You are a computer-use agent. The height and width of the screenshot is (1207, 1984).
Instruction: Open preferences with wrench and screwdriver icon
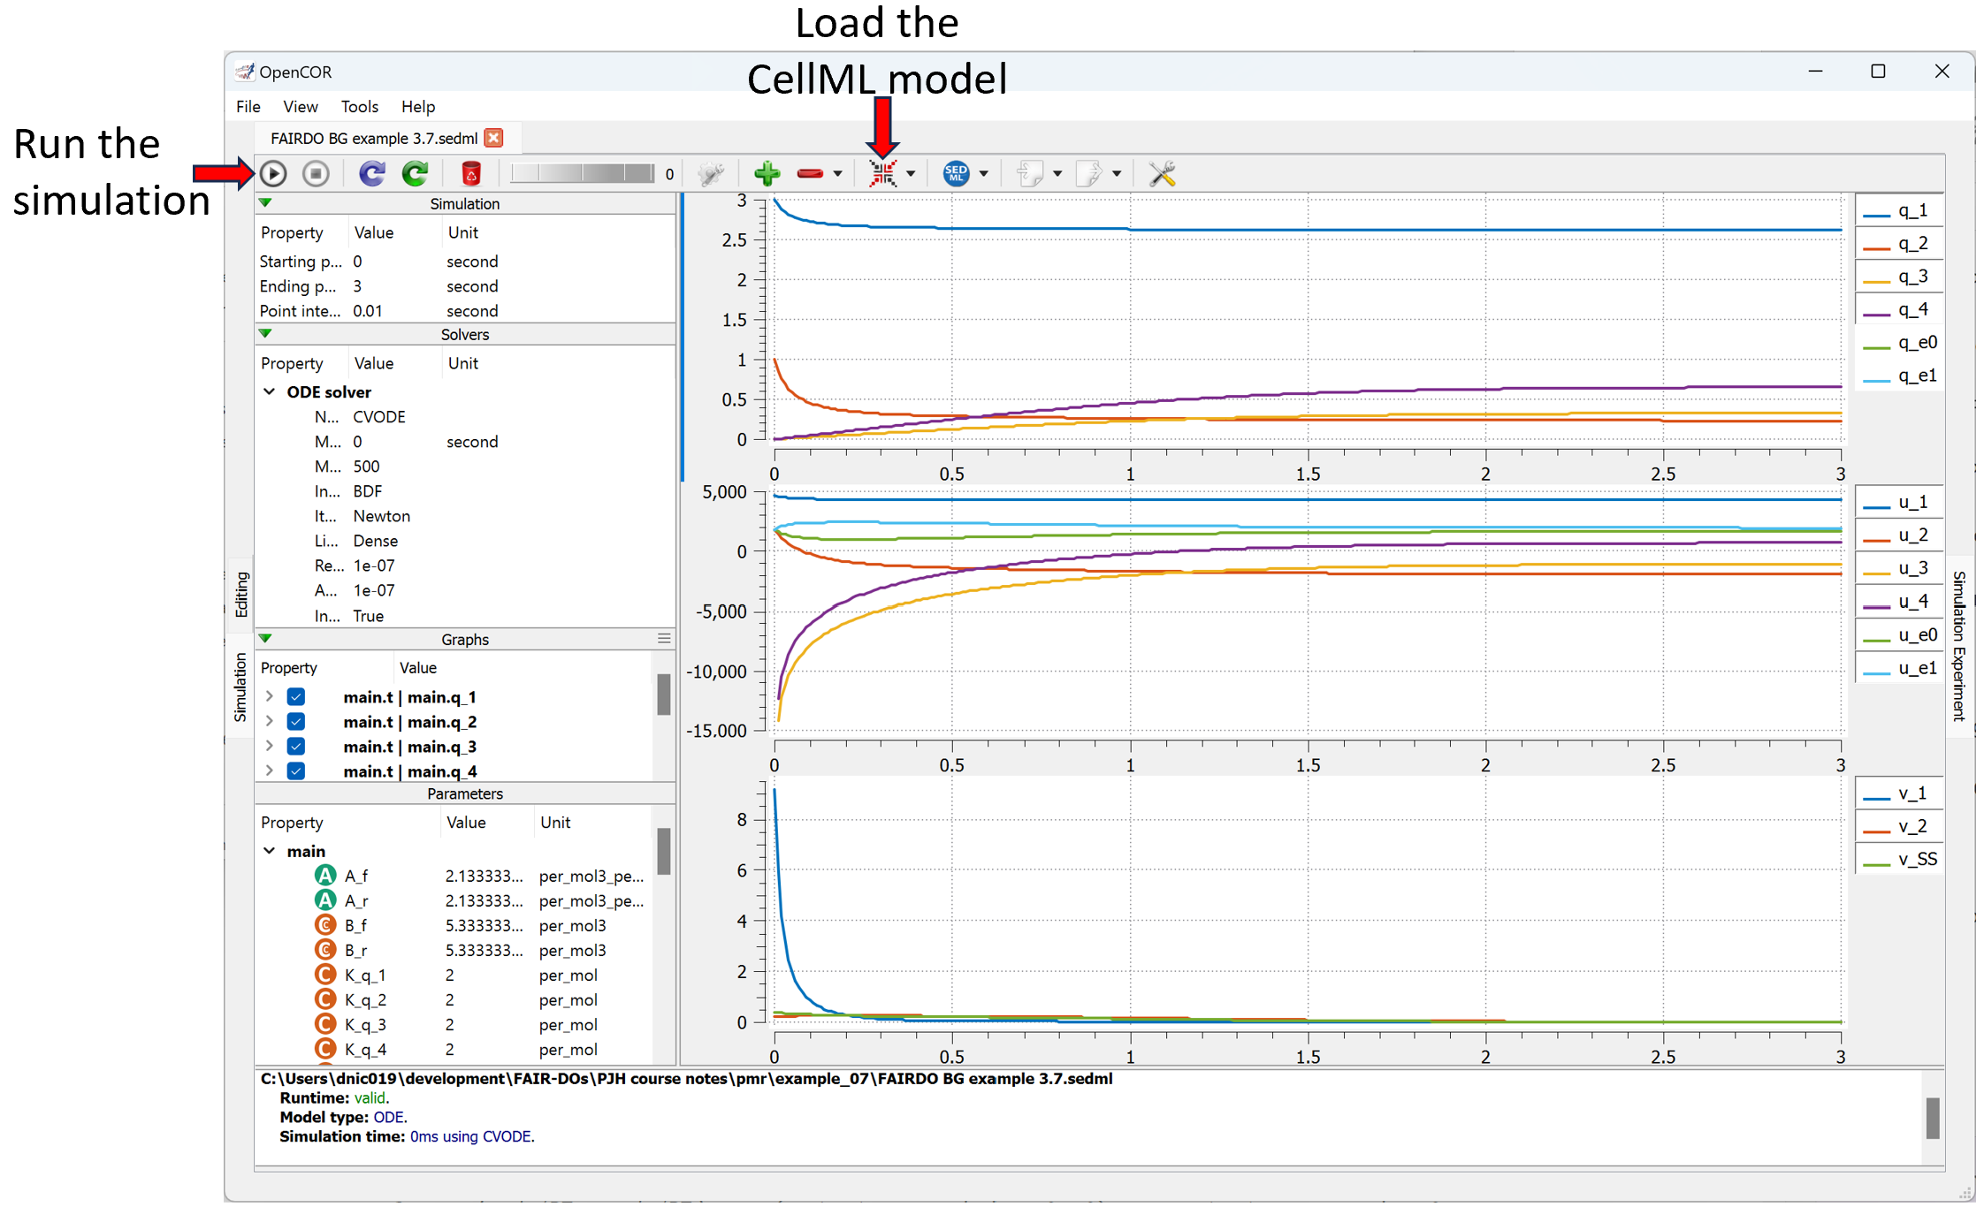coord(1162,173)
